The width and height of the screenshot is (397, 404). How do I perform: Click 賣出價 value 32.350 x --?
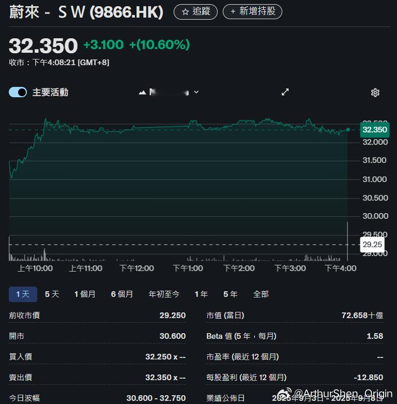165,378
